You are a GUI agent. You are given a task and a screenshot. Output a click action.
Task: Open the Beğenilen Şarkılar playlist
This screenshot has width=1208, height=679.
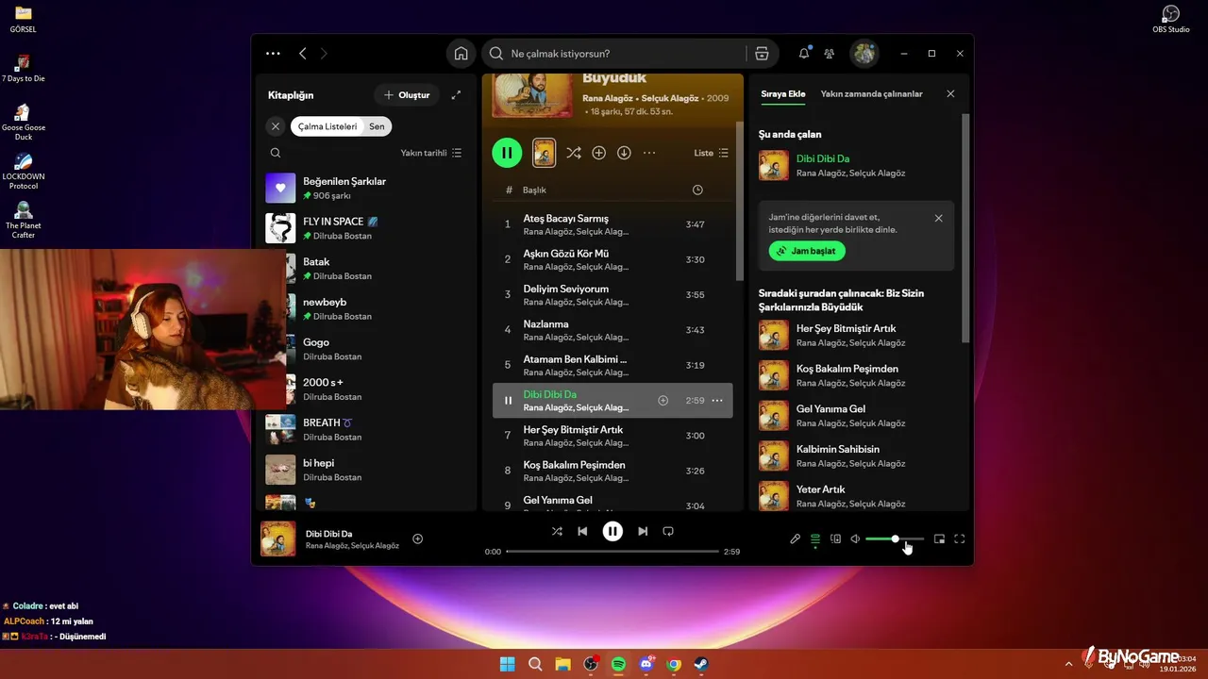tap(366, 188)
